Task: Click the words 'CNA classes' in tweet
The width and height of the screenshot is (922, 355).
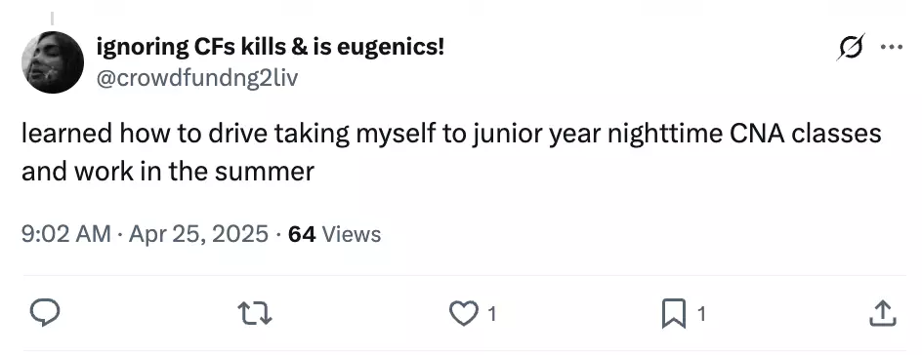Action: (806, 134)
